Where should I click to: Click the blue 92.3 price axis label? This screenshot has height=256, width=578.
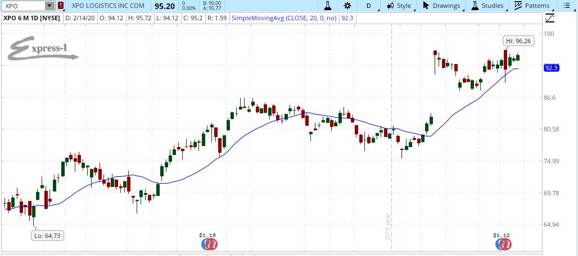click(552, 67)
